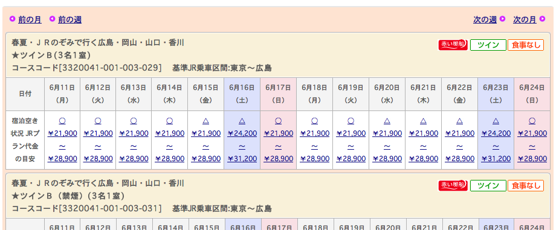
Task: Click the green ツイン badge for course code 029
Action: [488, 45]
